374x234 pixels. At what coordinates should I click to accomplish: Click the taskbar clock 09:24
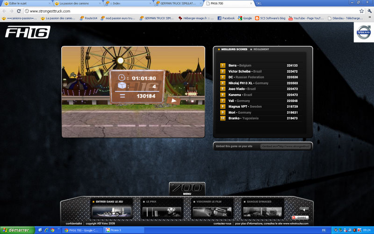click(367, 230)
